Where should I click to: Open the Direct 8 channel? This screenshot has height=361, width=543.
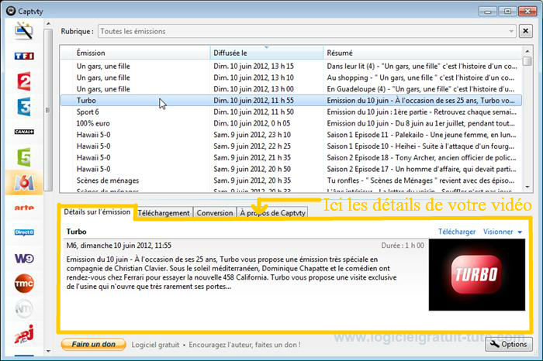tap(24, 232)
